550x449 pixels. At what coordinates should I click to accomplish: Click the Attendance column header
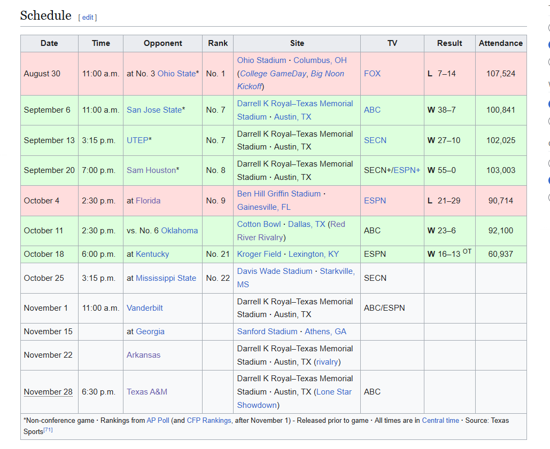pyautogui.click(x=501, y=43)
